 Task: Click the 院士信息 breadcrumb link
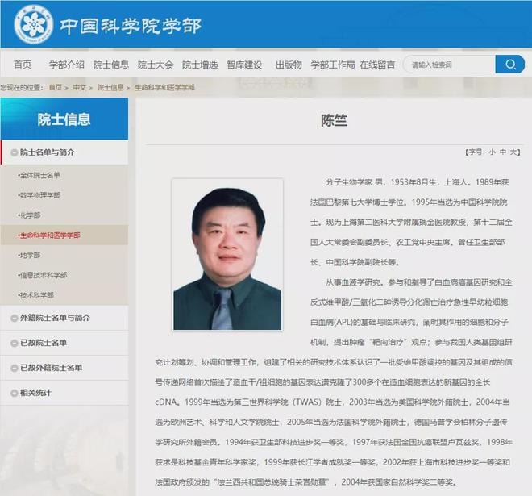[x=110, y=88]
